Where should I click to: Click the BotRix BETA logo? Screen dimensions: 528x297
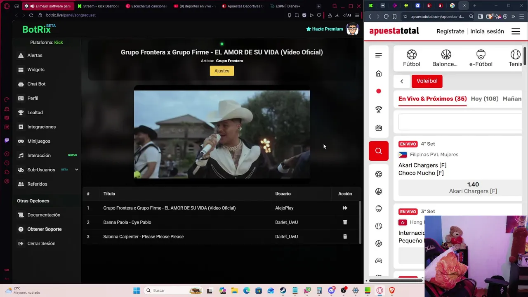click(39, 29)
